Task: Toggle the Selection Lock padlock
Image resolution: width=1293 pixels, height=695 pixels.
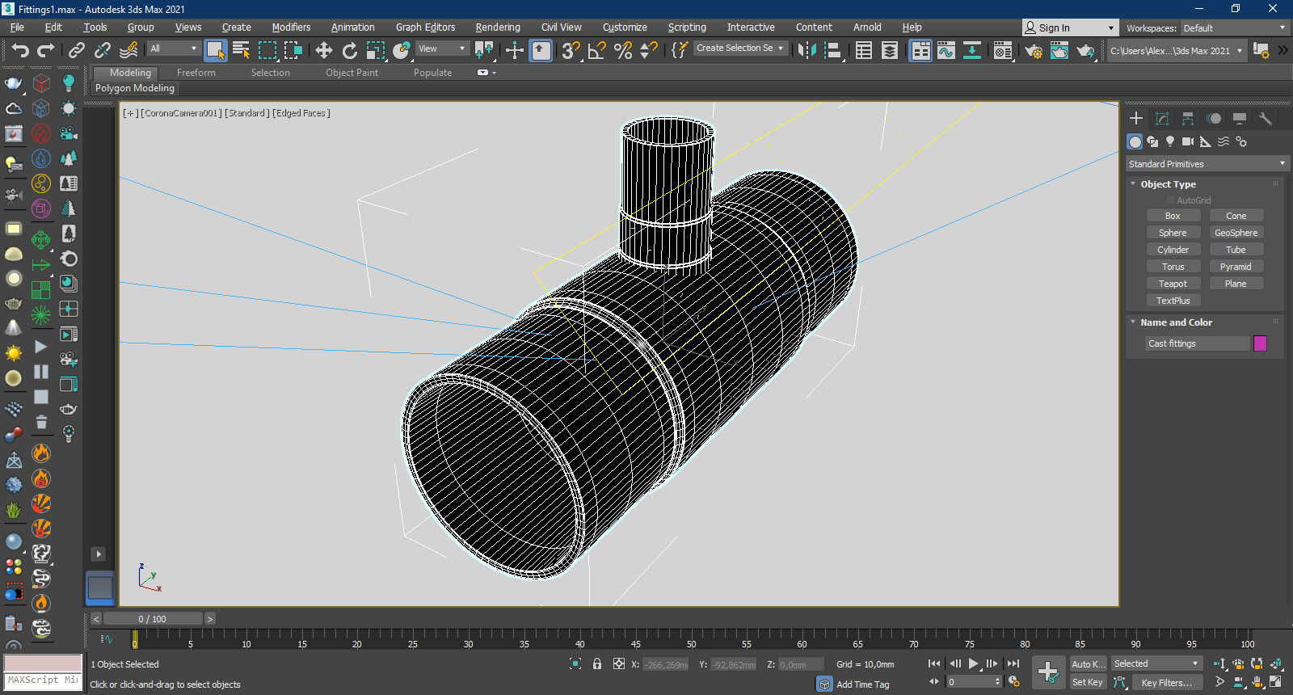Action: point(597,663)
